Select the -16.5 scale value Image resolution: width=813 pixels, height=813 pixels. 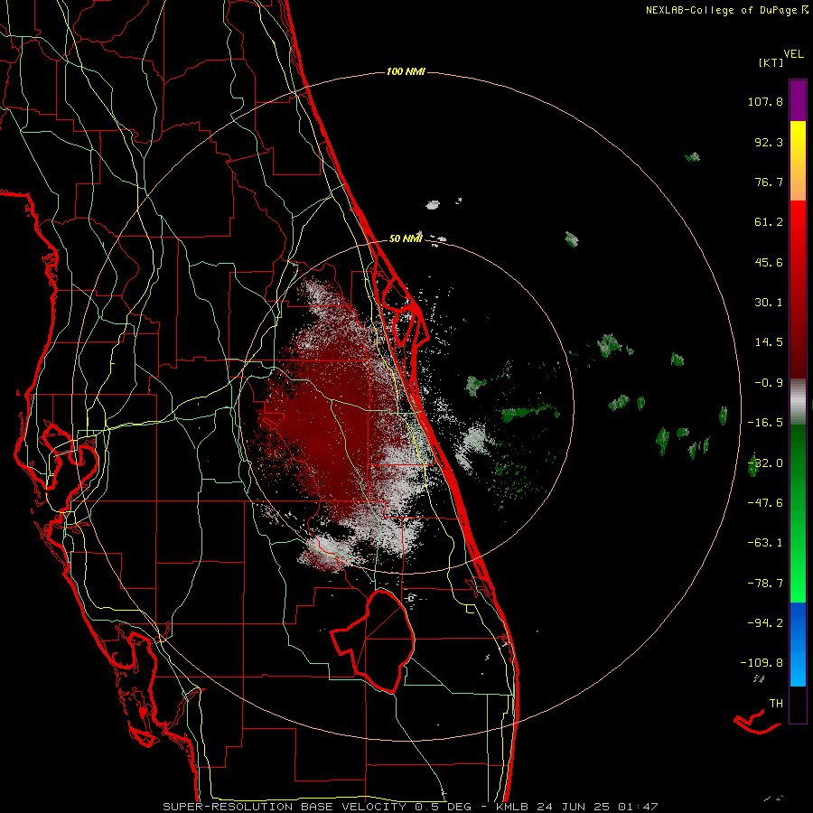(765, 423)
